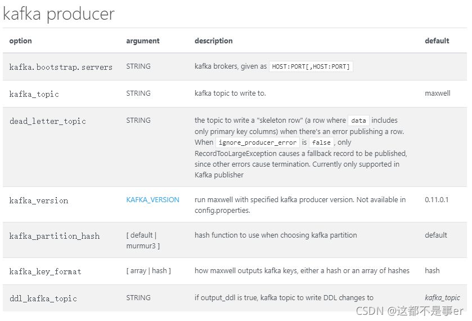Screen dimensions: 472x321
Task: Click the italic kafka_topic default value
Action: pyautogui.click(x=442, y=298)
